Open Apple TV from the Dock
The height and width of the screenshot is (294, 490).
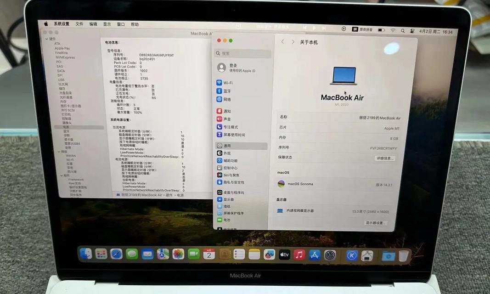(284, 255)
